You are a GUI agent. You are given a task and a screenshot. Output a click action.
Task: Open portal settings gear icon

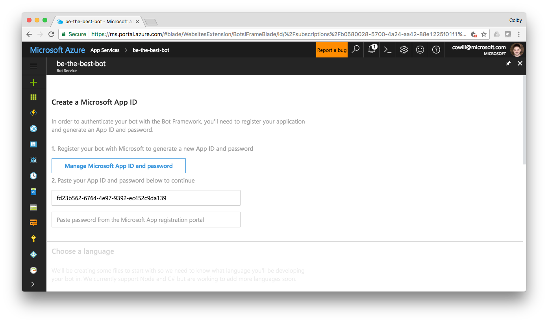click(x=404, y=50)
